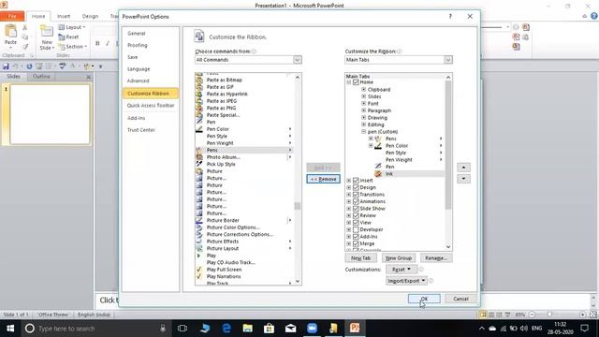Open the Proofing options category

click(x=151, y=45)
